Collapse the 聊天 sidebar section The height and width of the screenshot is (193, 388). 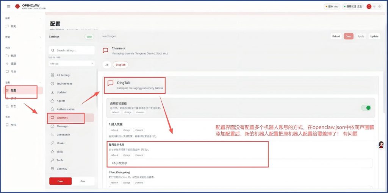[x=40, y=18]
